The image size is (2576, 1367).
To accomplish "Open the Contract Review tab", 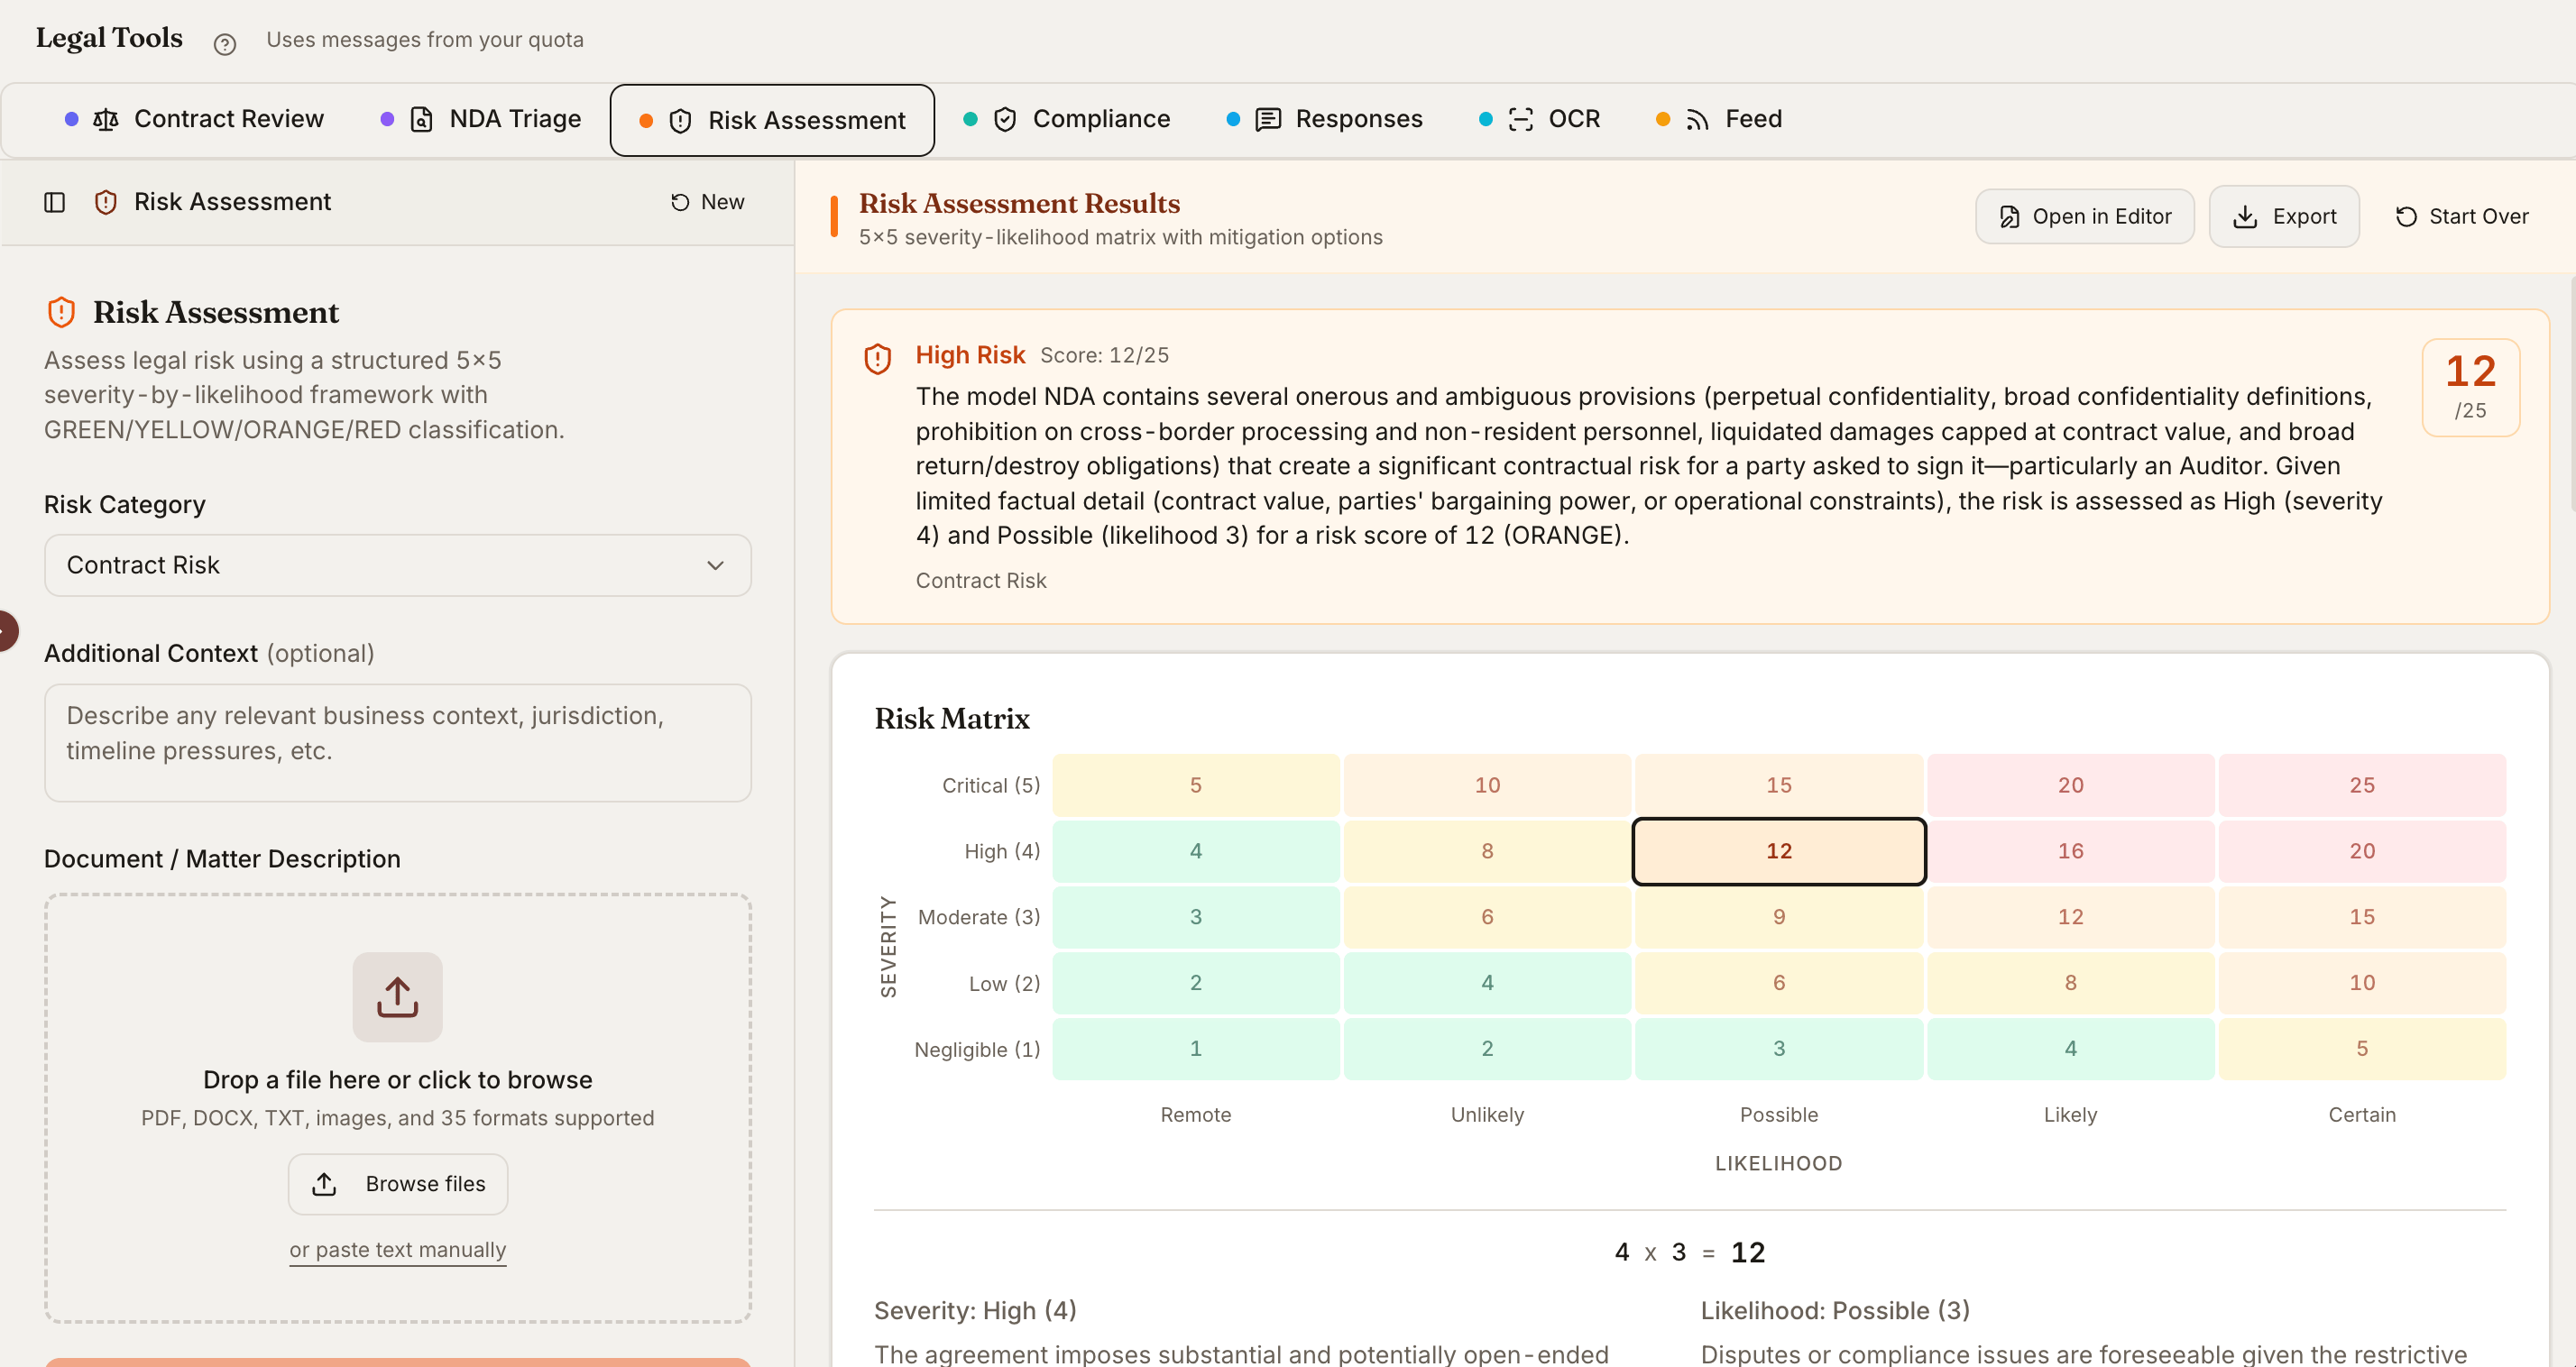I will (x=195, y=119).
